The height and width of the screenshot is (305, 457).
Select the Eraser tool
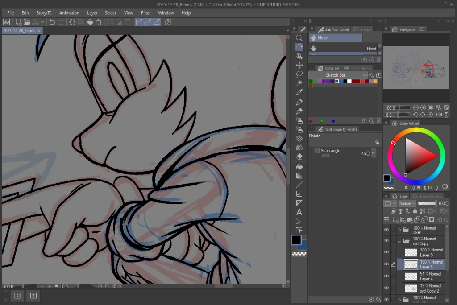299,157
